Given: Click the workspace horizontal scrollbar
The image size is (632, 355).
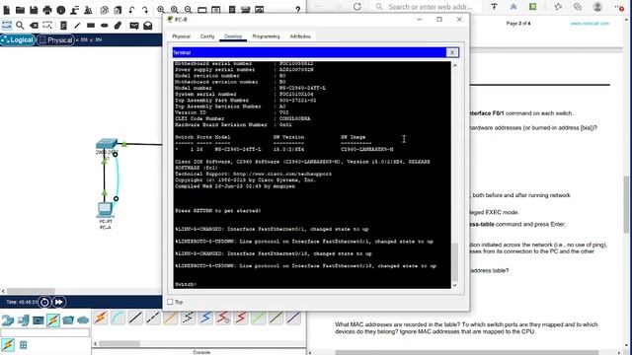Looking at the screenshot, I should tap(31, 291).
